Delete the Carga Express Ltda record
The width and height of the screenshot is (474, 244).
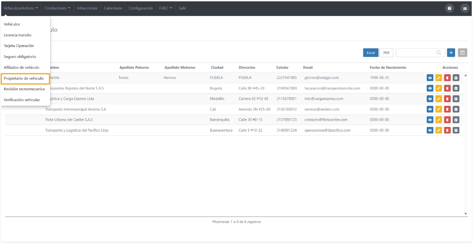447,99
